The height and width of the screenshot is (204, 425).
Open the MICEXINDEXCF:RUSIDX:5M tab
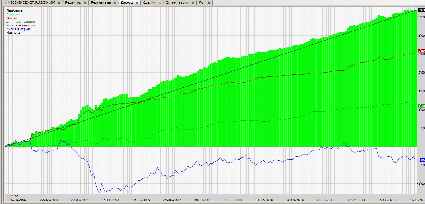coord(32,2)
